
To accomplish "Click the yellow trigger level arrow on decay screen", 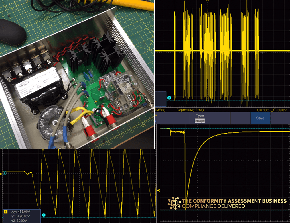I will tap(158, 190).
